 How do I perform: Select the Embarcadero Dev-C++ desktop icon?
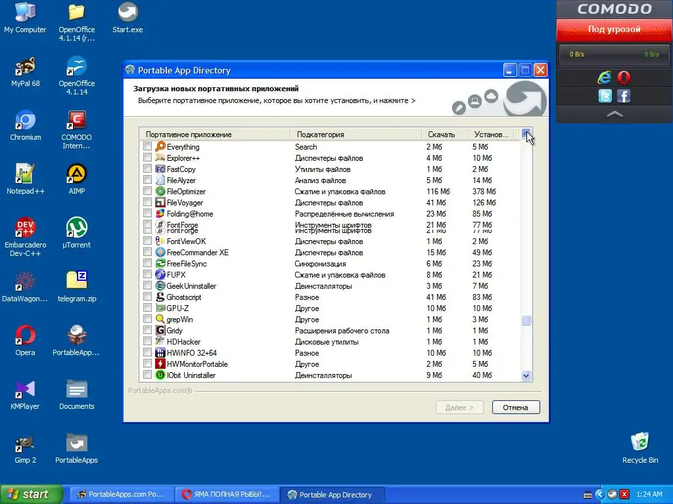point(26,237)
